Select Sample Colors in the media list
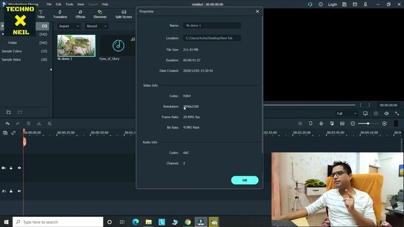 coord(11,51)
